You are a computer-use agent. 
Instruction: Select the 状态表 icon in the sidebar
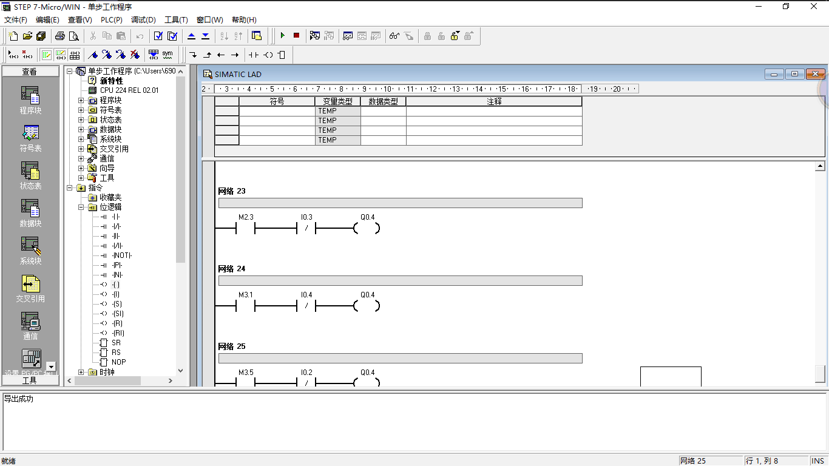point(30,174)
